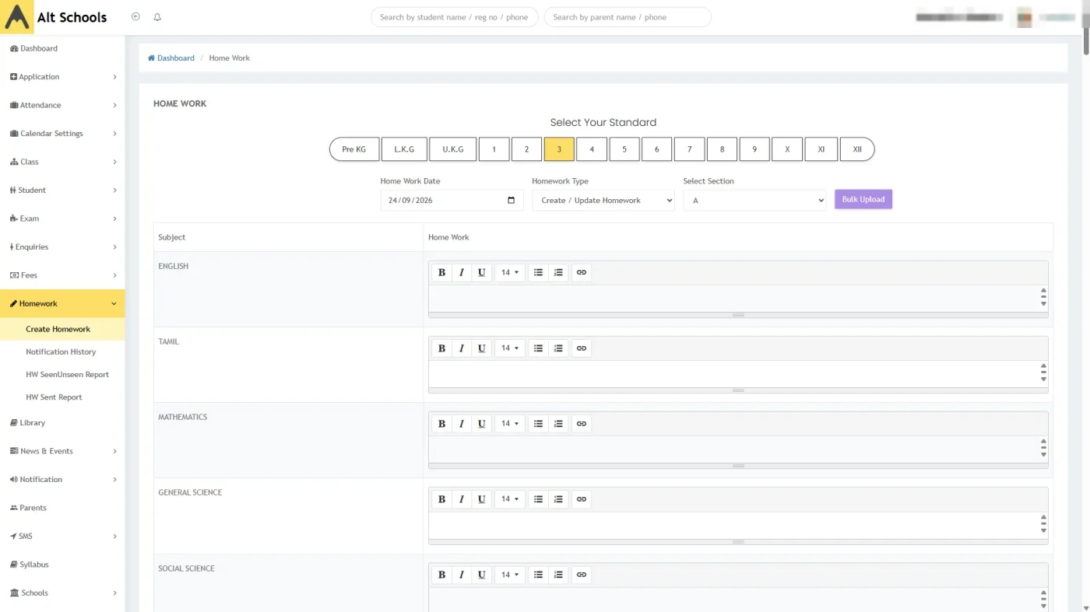Click the Bulk Upload button
The width and height of the screenshot is (1090, 612).
[x=863, y=199]
